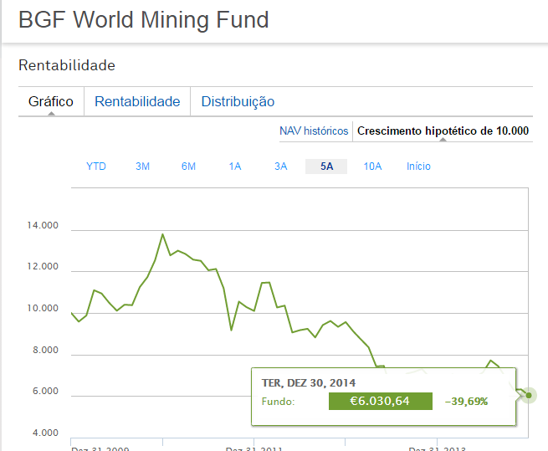Click the 14.000 axis label
The height and width of the screenshot is (451, 548).
43,225
